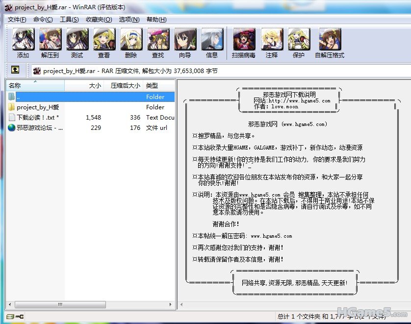Click the drive icon in the status bar
Screen dimensions: 411x324
[x=10, y=317]
